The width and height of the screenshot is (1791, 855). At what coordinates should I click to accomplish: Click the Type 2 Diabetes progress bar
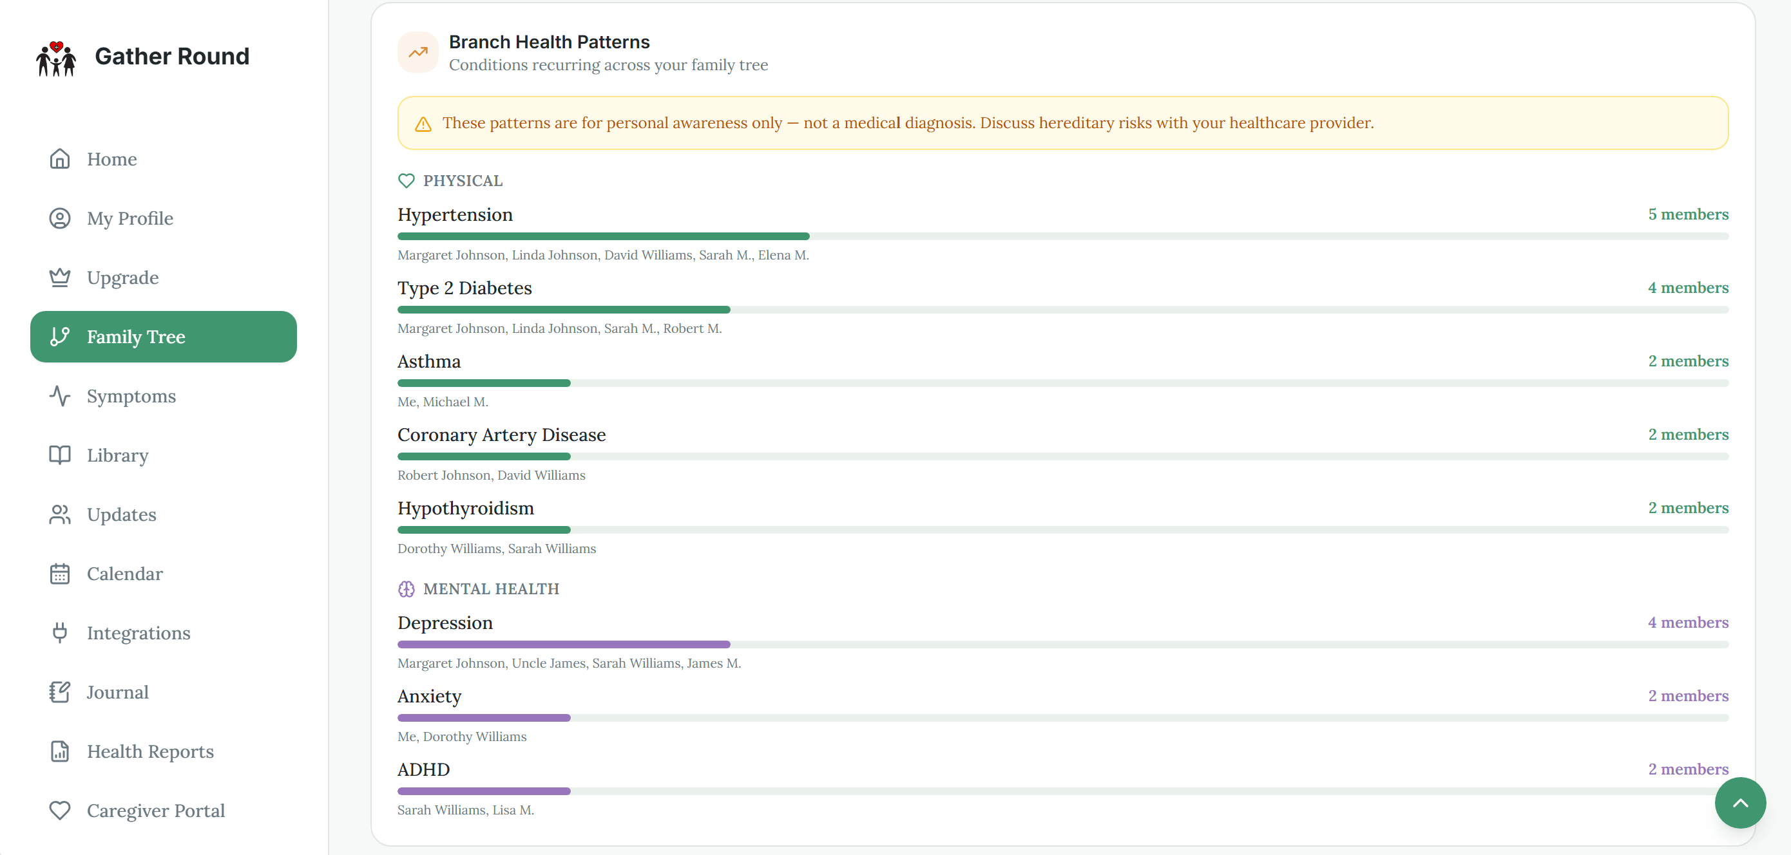(1062, 310)
